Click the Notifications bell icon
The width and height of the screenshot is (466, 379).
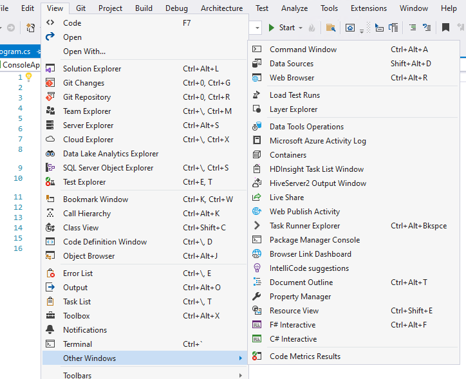tap(50, 329)
